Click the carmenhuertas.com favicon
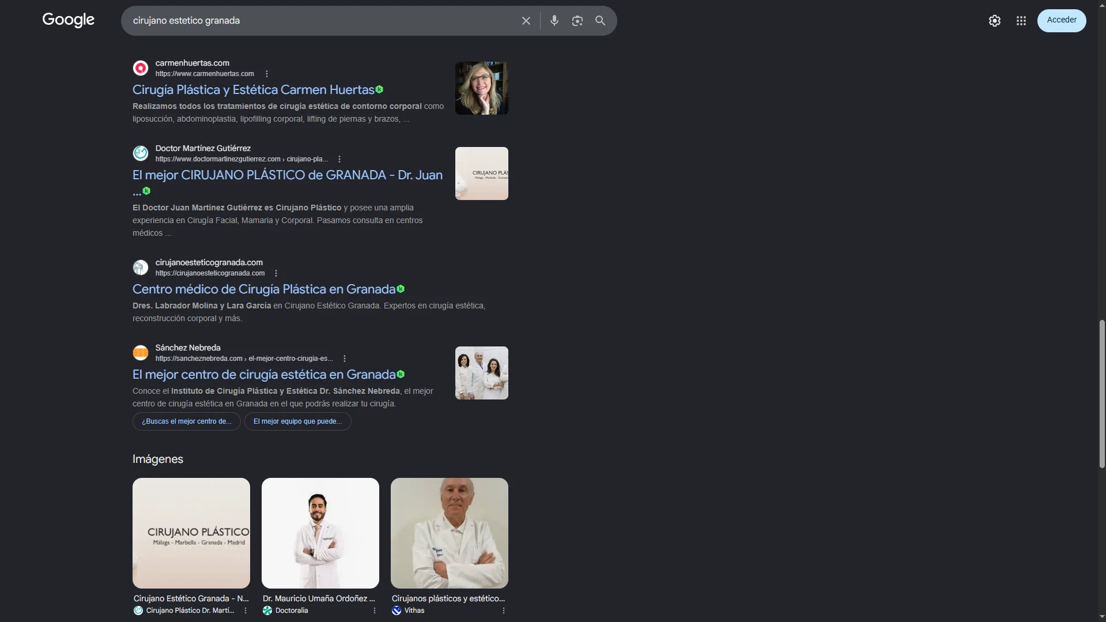Screen dimensions: 1106x622 [141, 68]
